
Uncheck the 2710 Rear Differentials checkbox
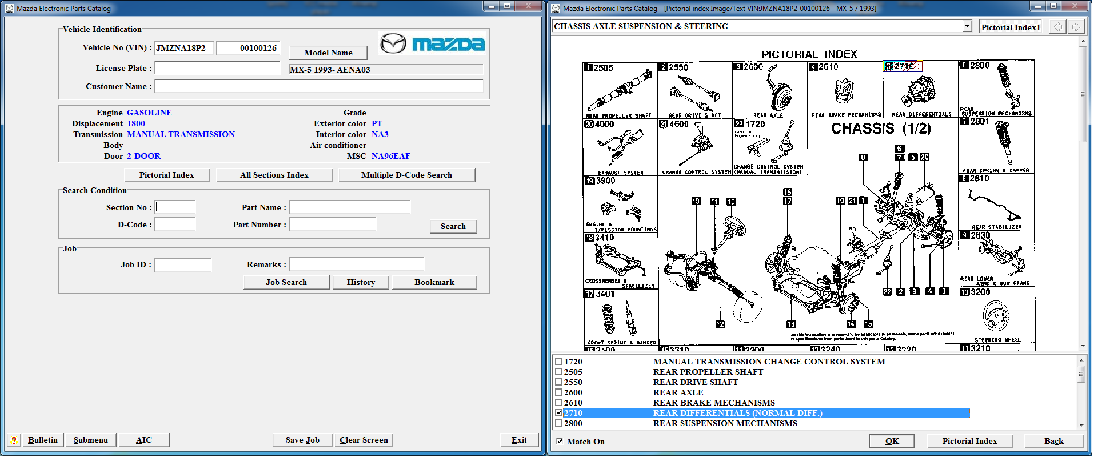pos(559,413)
